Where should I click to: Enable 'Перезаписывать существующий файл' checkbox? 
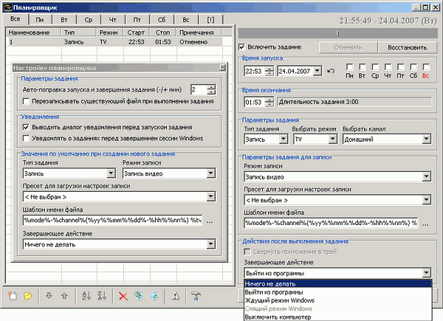(27, 100)
